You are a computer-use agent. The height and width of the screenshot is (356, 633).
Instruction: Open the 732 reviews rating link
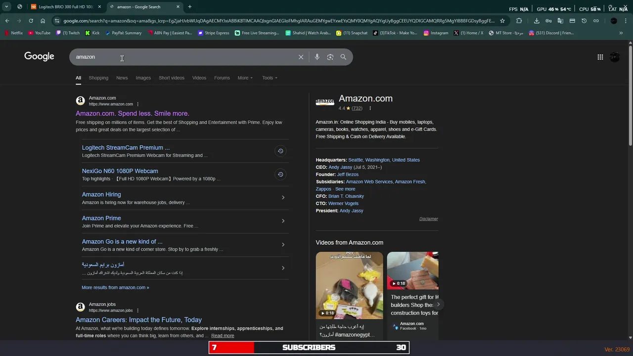[x=357, y=108]
